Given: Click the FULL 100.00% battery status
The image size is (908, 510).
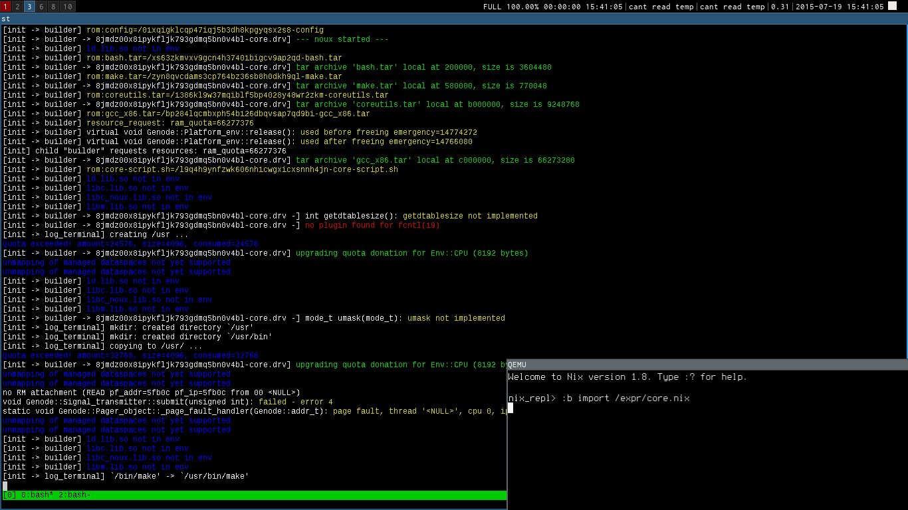Looking at the screenshot, I should coord(553,7).
